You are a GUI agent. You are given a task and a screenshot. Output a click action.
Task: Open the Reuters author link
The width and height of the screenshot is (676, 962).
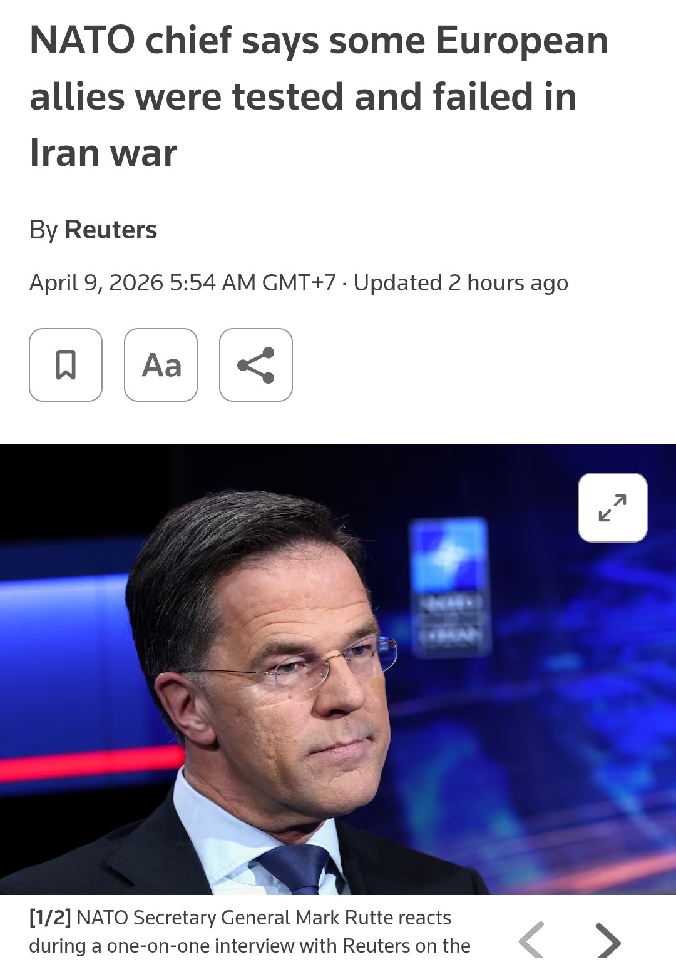tap(111, 230)
